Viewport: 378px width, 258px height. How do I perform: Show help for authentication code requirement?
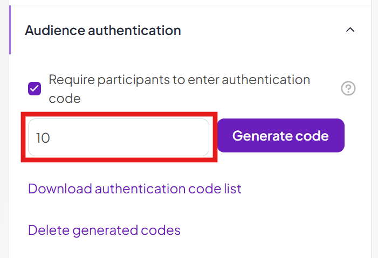click(x=348, y=89)
